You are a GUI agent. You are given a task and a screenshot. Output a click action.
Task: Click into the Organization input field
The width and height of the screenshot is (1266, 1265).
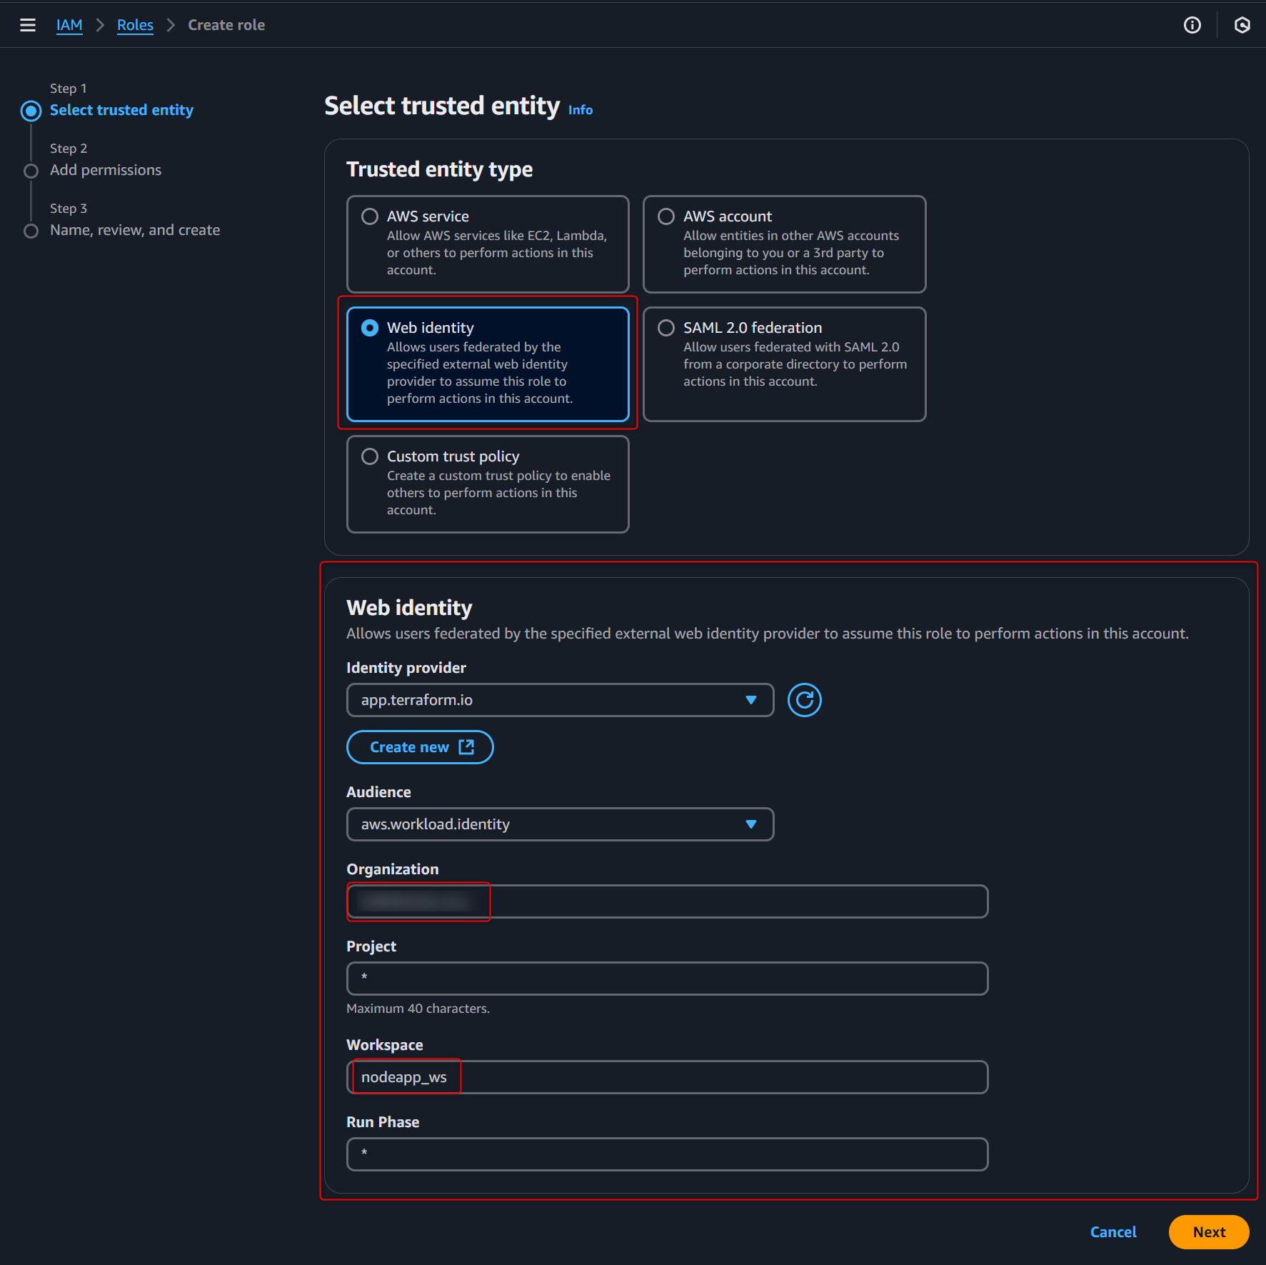coord(667,901)
